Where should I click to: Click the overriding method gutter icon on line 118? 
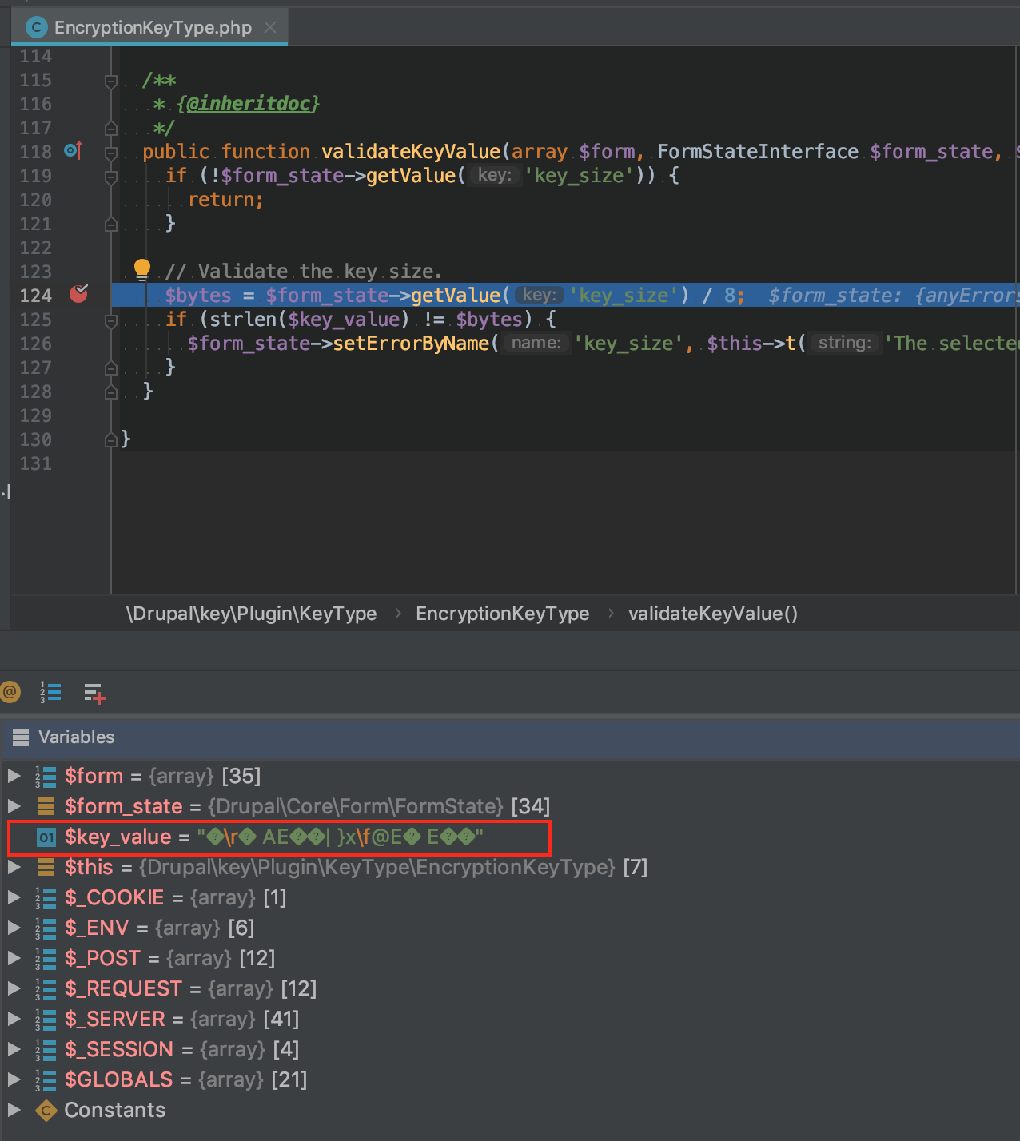point(74,150)
